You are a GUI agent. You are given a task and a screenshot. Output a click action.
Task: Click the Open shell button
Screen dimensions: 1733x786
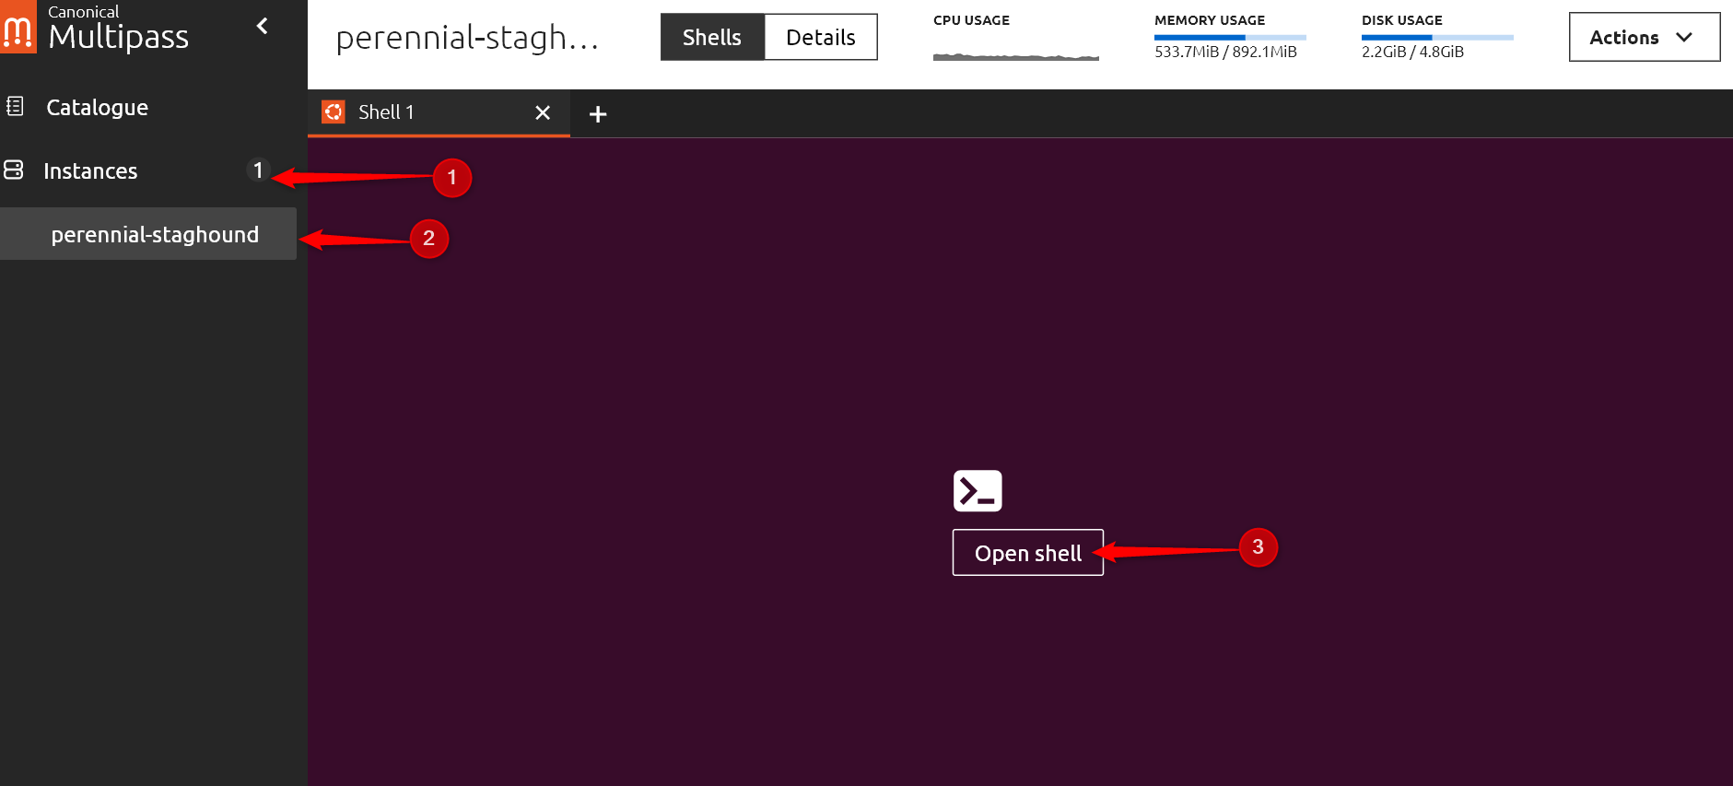(1028, 553)
